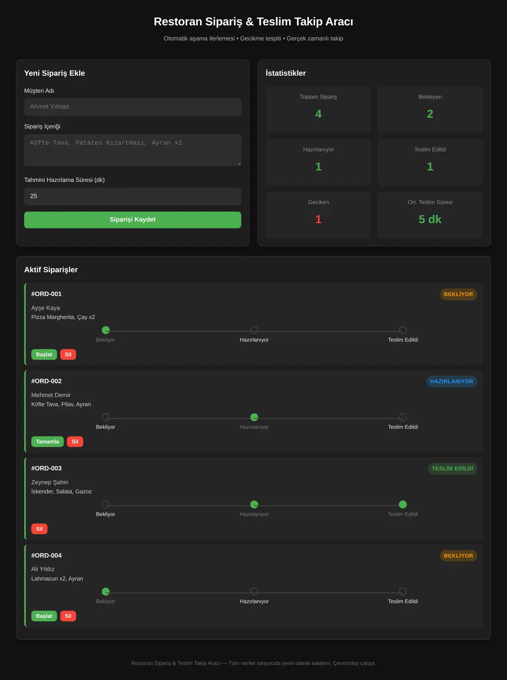Viewport: 507px width, 680px height.
Task: Click TESLİM EDİLDİ status badge on ORD-003
Action: coord(452,469)
